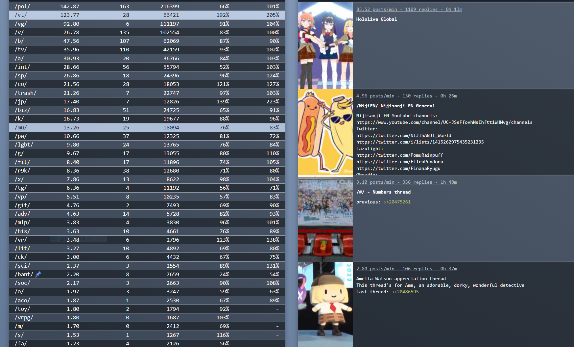
Task: Select the /x/ board row
Action: click(x=147, y=179)
